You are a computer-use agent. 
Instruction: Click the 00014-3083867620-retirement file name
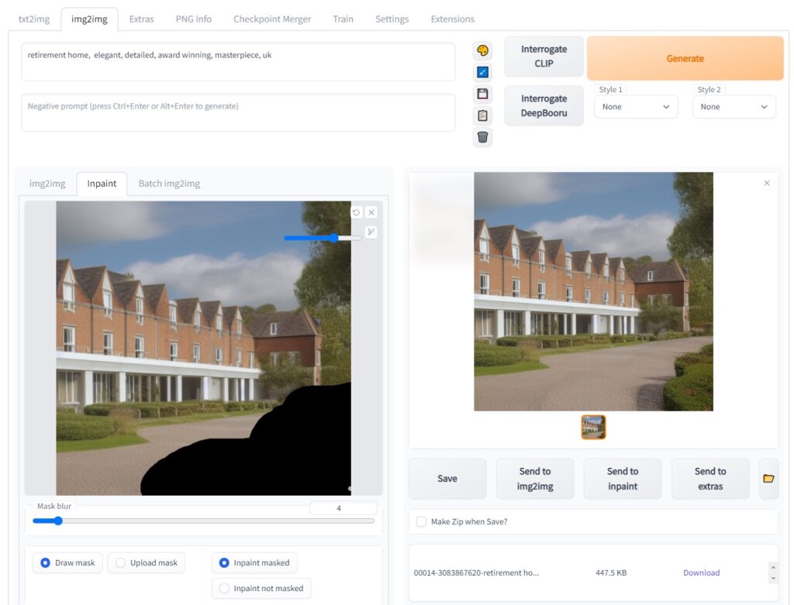[x=476, y=572]
